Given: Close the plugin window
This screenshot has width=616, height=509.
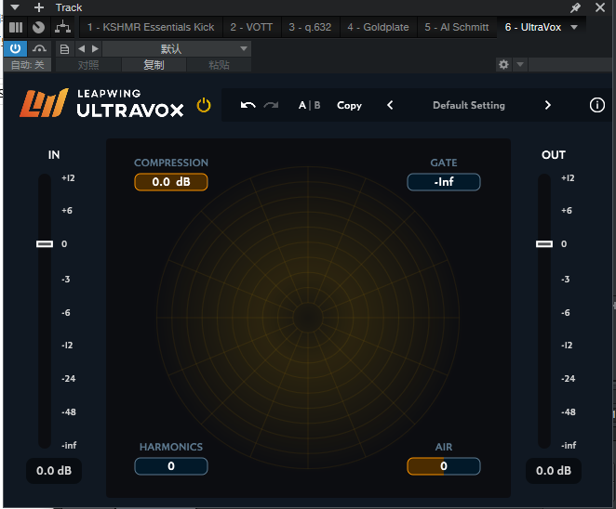Looking at the screenshot, I should [x=600, y=7].
